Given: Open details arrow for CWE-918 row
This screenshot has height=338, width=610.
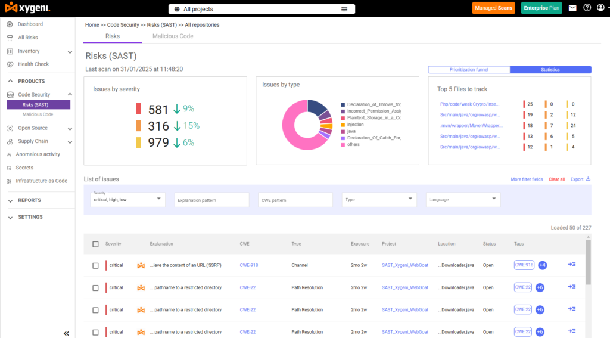Looking at the screenshot, I should pos(571,265).
